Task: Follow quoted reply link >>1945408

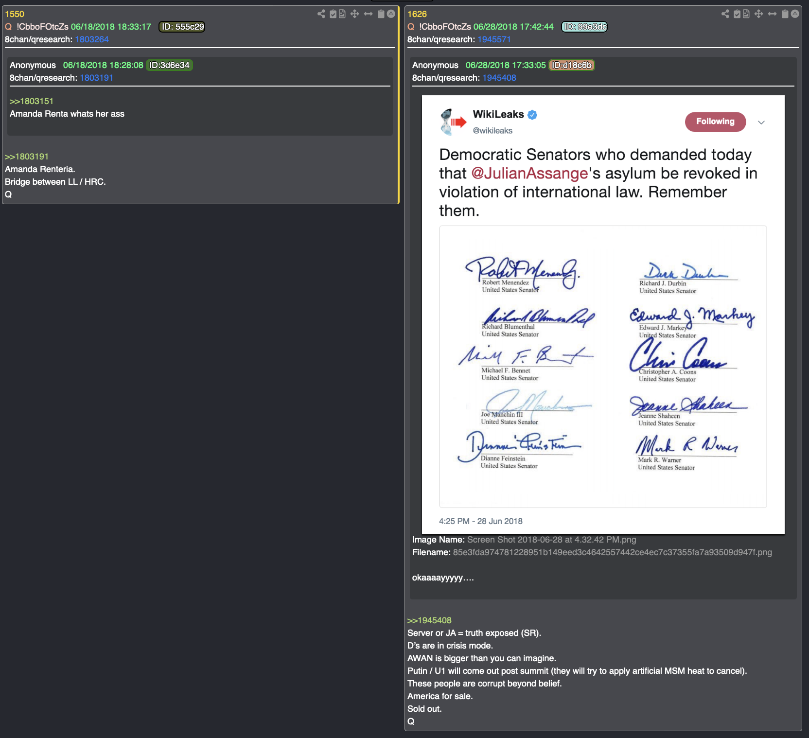Action: 429,620
